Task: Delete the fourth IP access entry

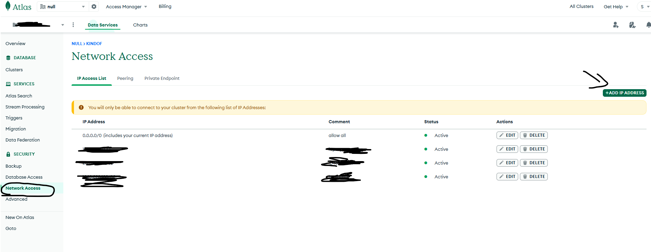Action: (534, 177)
